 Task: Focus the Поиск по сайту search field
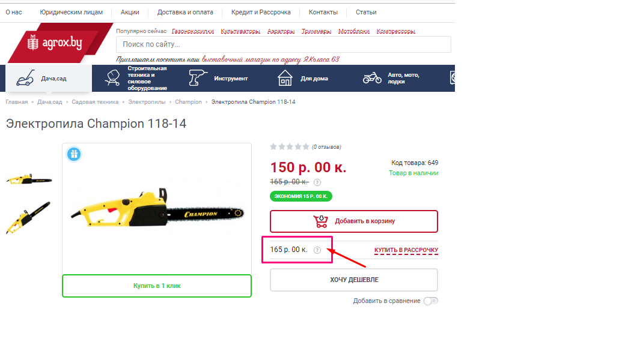point(284,44)
